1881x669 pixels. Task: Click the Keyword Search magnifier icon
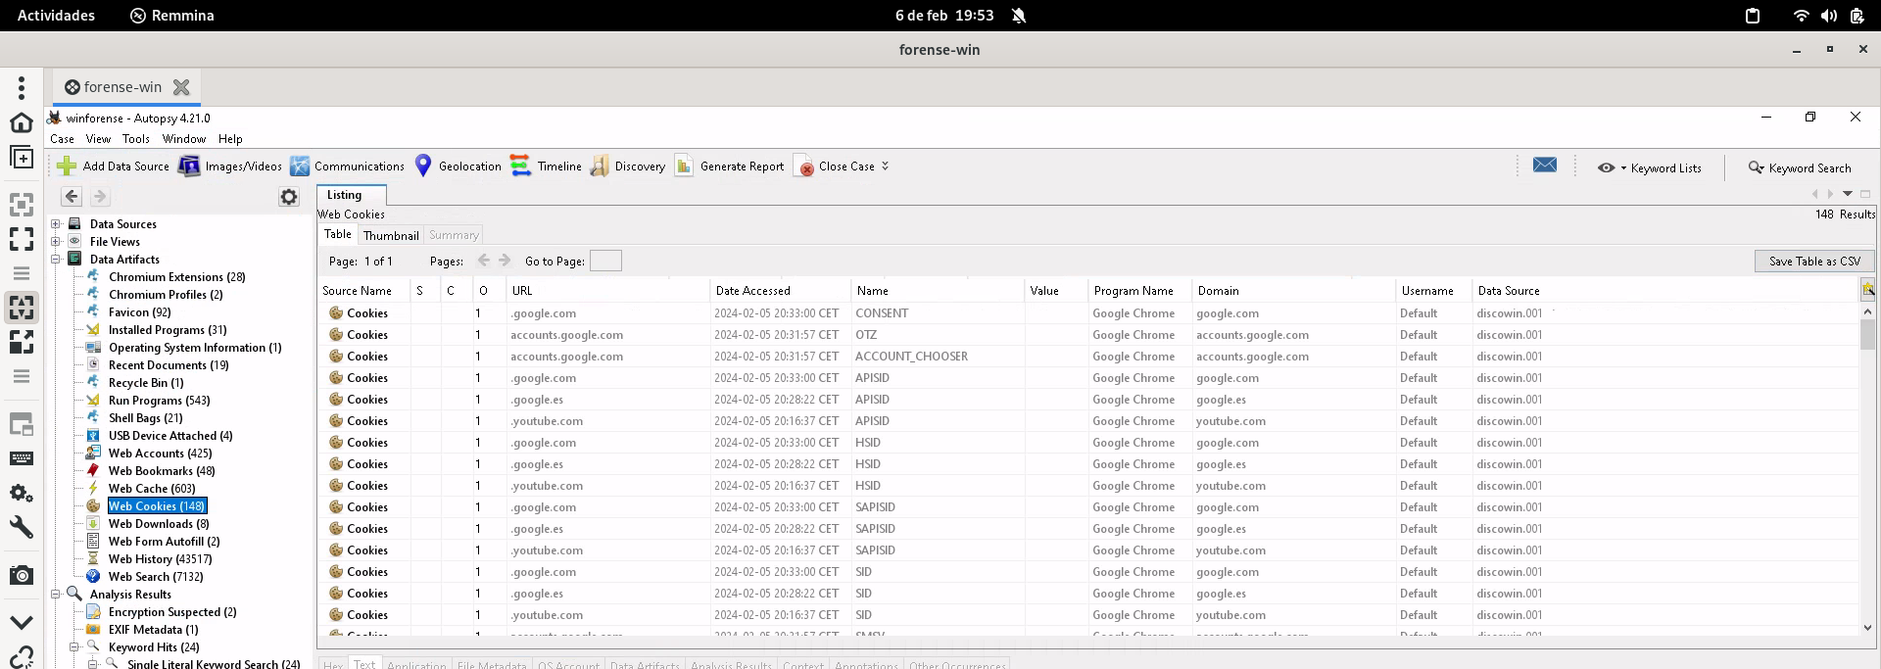tap(1757, 167)
